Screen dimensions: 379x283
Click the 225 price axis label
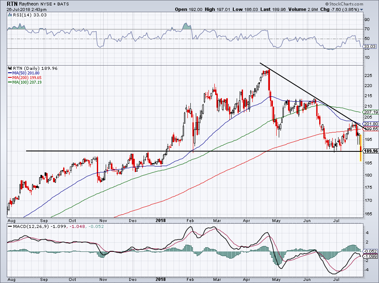coord(368,76)
